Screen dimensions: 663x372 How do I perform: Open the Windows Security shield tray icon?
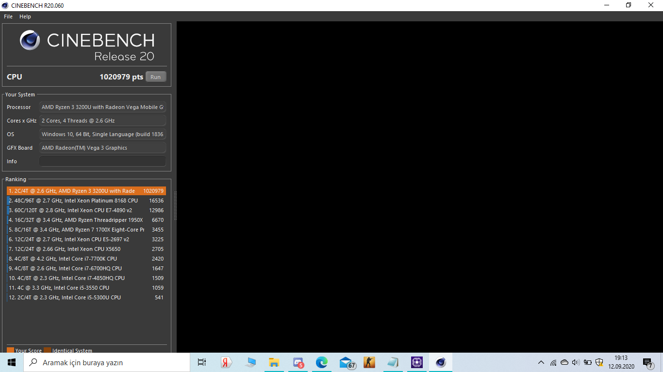[599, 362]
